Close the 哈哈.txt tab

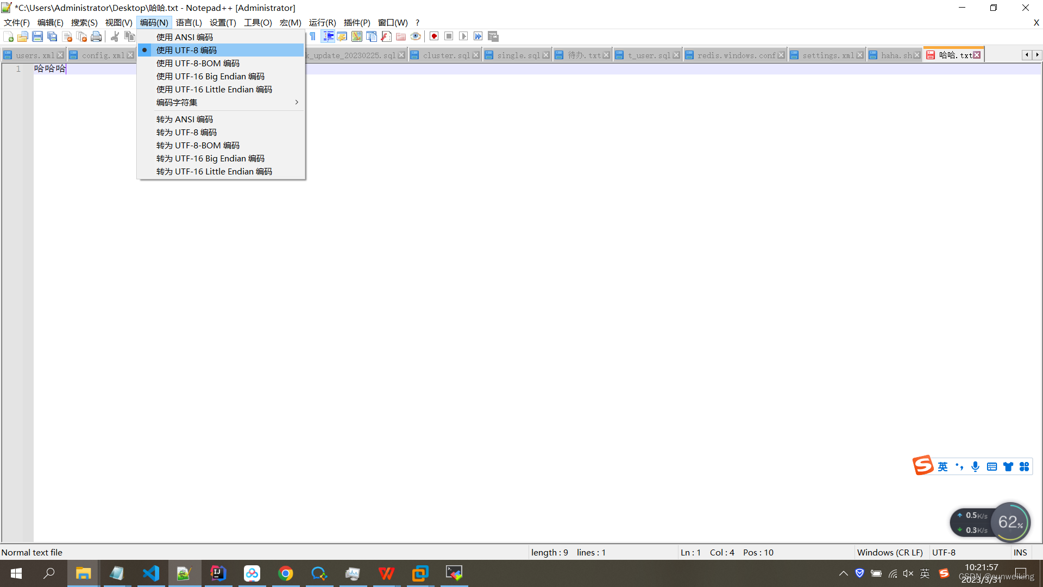pyautogui.click(x=977, y=55)
